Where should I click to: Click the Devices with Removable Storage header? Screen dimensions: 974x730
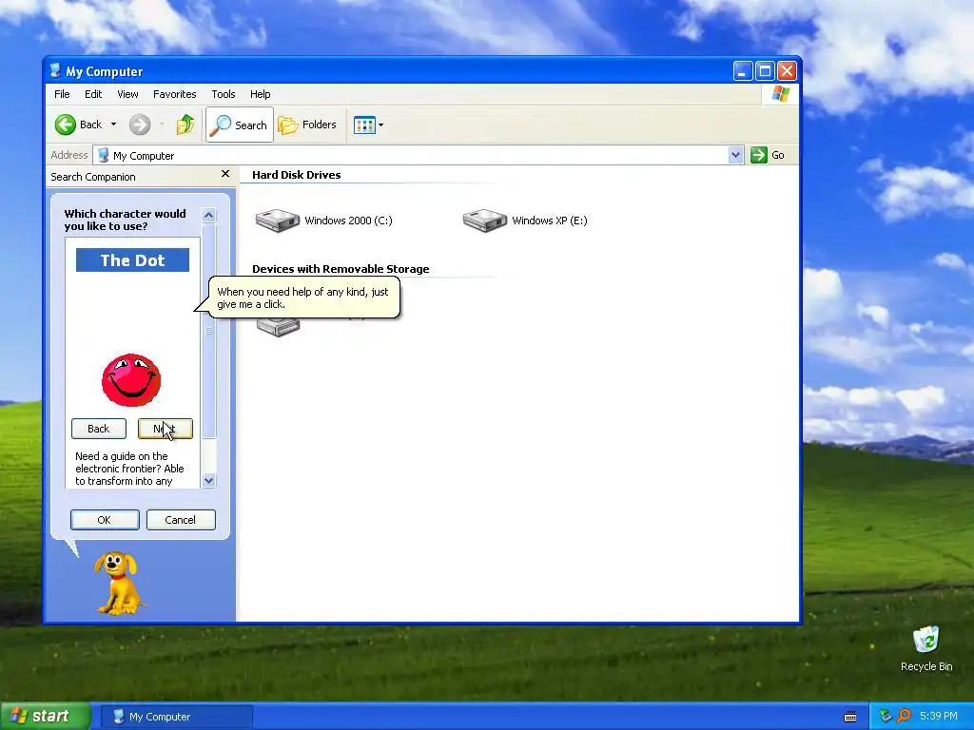coord(341,269)
